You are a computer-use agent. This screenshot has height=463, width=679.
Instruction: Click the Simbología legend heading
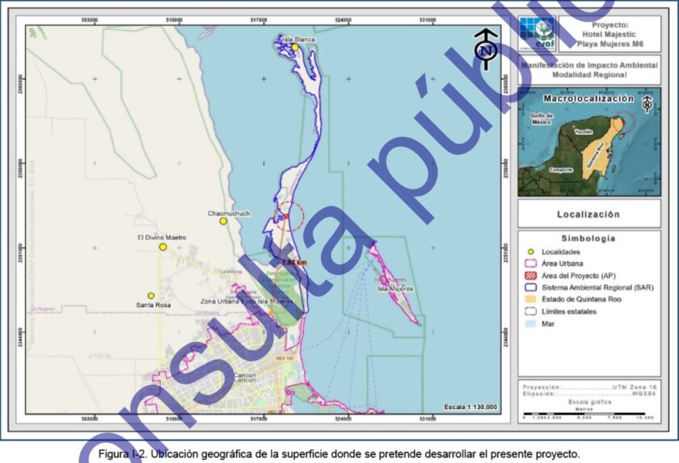coord(588,238)
